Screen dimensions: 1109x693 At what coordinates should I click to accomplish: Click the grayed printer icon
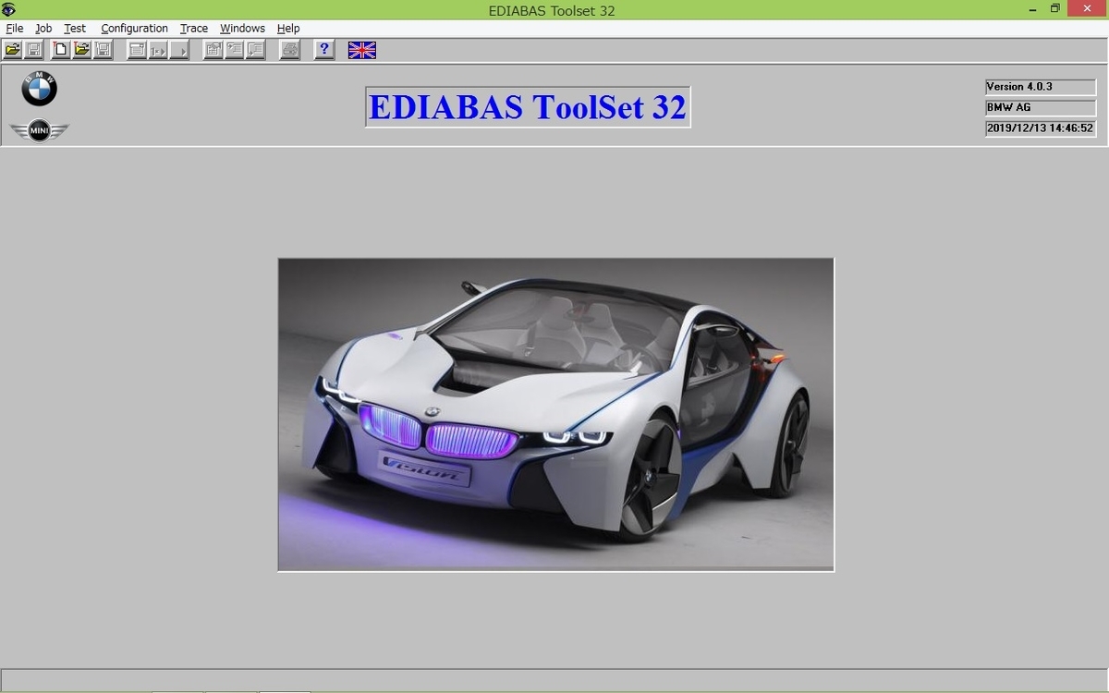coord(290,50)
